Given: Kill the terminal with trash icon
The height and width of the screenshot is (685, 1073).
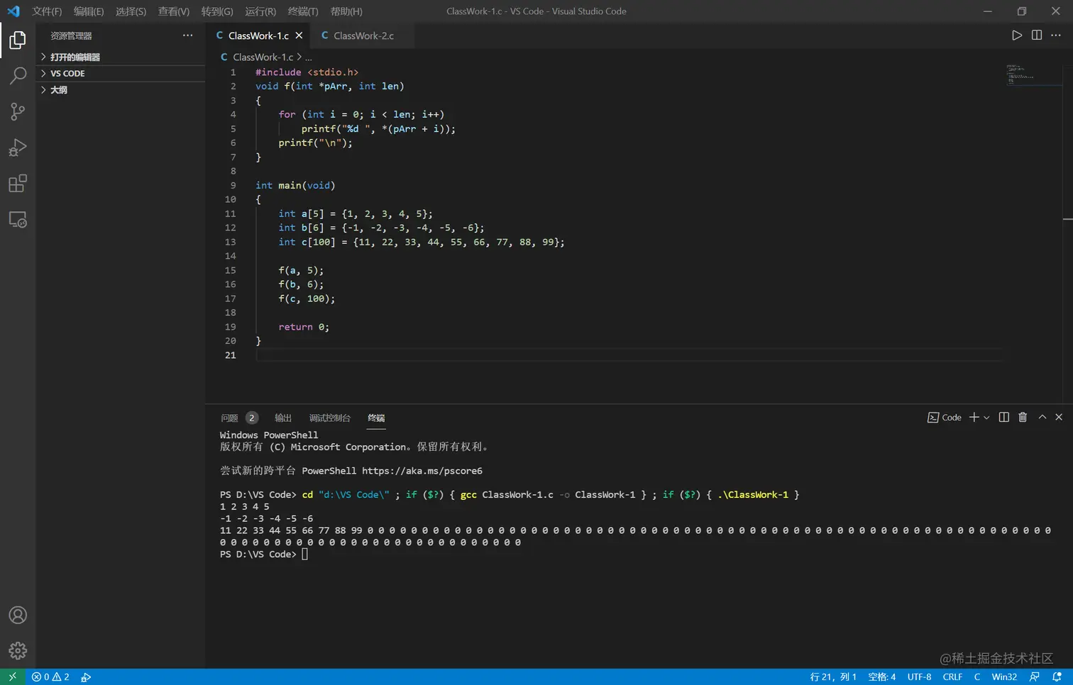Looking at the screenshot, I should coord(1023,418).
